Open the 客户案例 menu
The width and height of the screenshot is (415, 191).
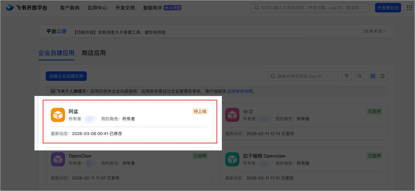click(69, 8)
